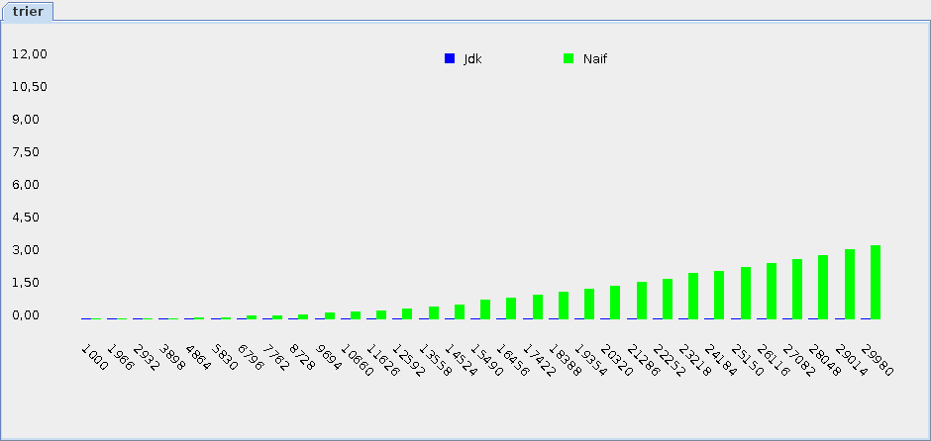Image resolution: width=931 pixels, height=441 pixels.
Task: Click the x-axis label 24184
Action: [720, 360]
